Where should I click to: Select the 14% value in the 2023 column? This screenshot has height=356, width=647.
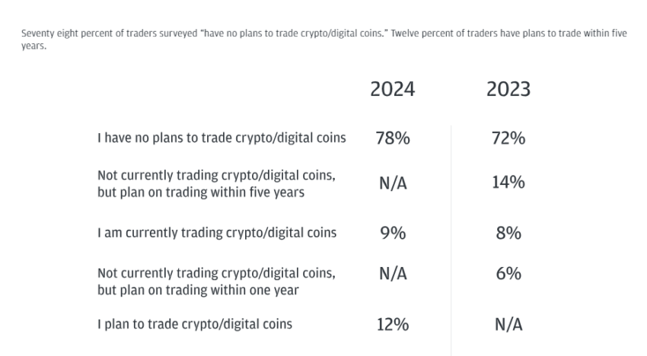pos(508,183)
